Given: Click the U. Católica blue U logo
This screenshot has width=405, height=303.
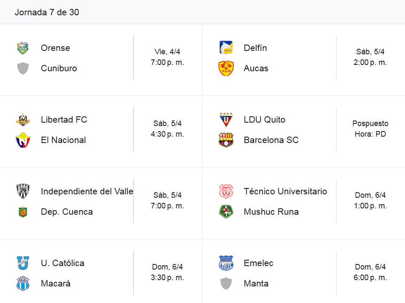Looking at the screenshot, I should 23,263.
